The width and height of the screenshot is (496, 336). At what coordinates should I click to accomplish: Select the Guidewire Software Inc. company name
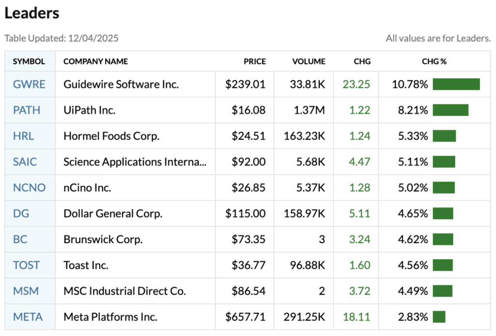pyautogui.click(x=121, y=84)
